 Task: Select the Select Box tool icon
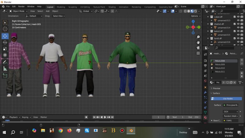5,23
